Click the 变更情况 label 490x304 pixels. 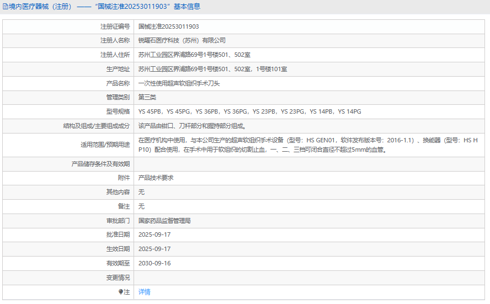[118, 278]
